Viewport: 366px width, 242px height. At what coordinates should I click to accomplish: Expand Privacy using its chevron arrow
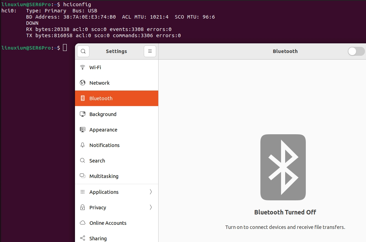click(151, 207)
